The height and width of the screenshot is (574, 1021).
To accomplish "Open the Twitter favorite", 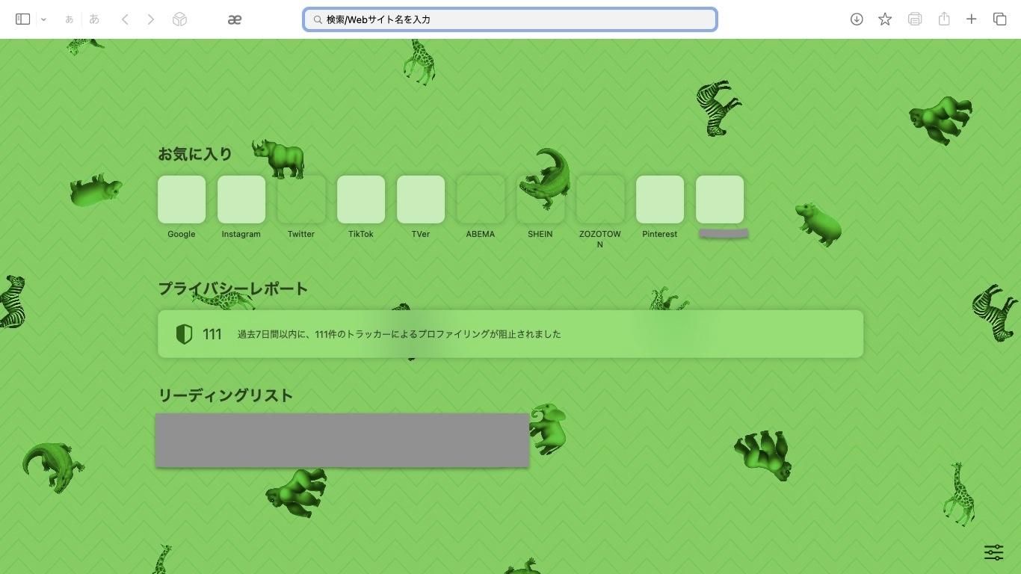I will [301, 200].
